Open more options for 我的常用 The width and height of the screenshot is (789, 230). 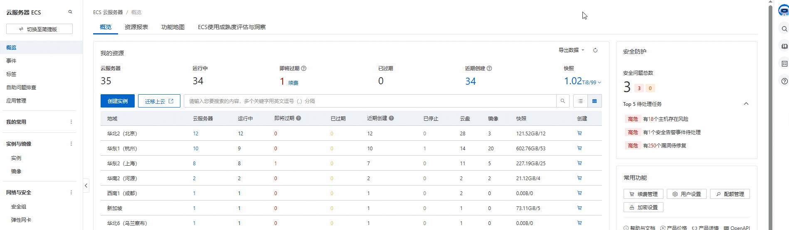tap(71, 122)
